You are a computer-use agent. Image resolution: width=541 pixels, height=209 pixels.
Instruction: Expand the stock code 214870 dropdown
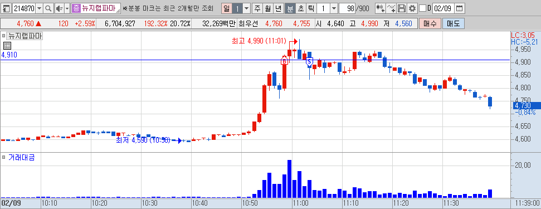tap(39, 8)
